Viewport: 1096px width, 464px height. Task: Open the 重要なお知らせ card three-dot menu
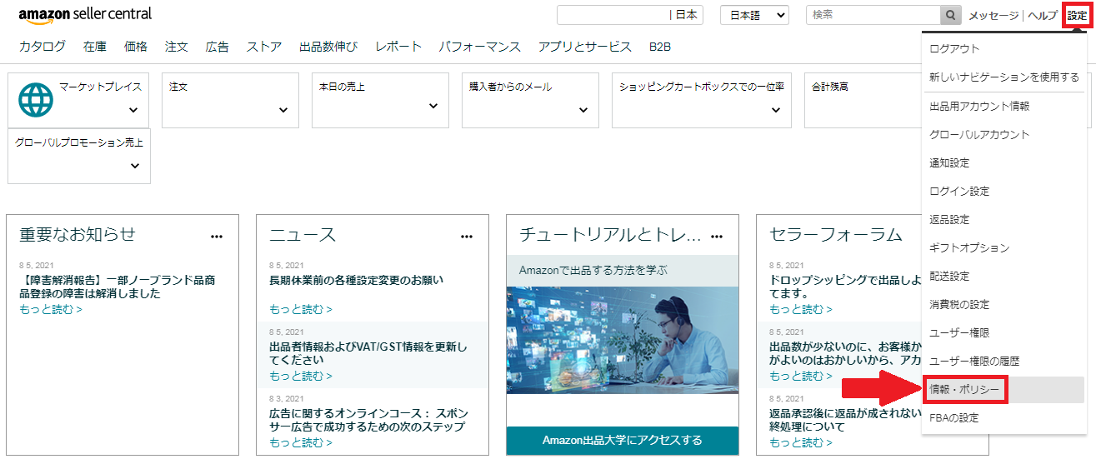click(217, 237)
